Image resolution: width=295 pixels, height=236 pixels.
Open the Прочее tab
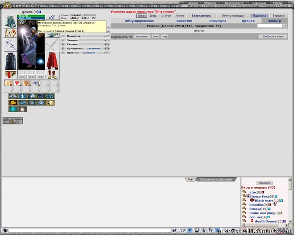(x=248, y=21)
